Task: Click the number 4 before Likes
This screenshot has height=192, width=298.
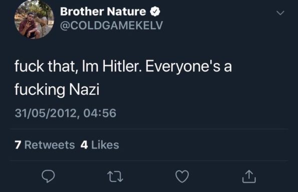Action: coord(84,145)
